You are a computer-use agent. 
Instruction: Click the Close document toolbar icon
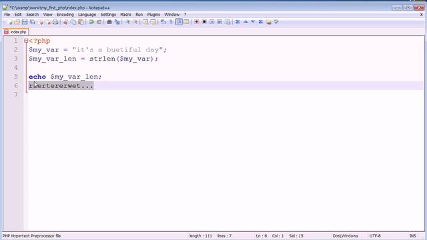41,22
